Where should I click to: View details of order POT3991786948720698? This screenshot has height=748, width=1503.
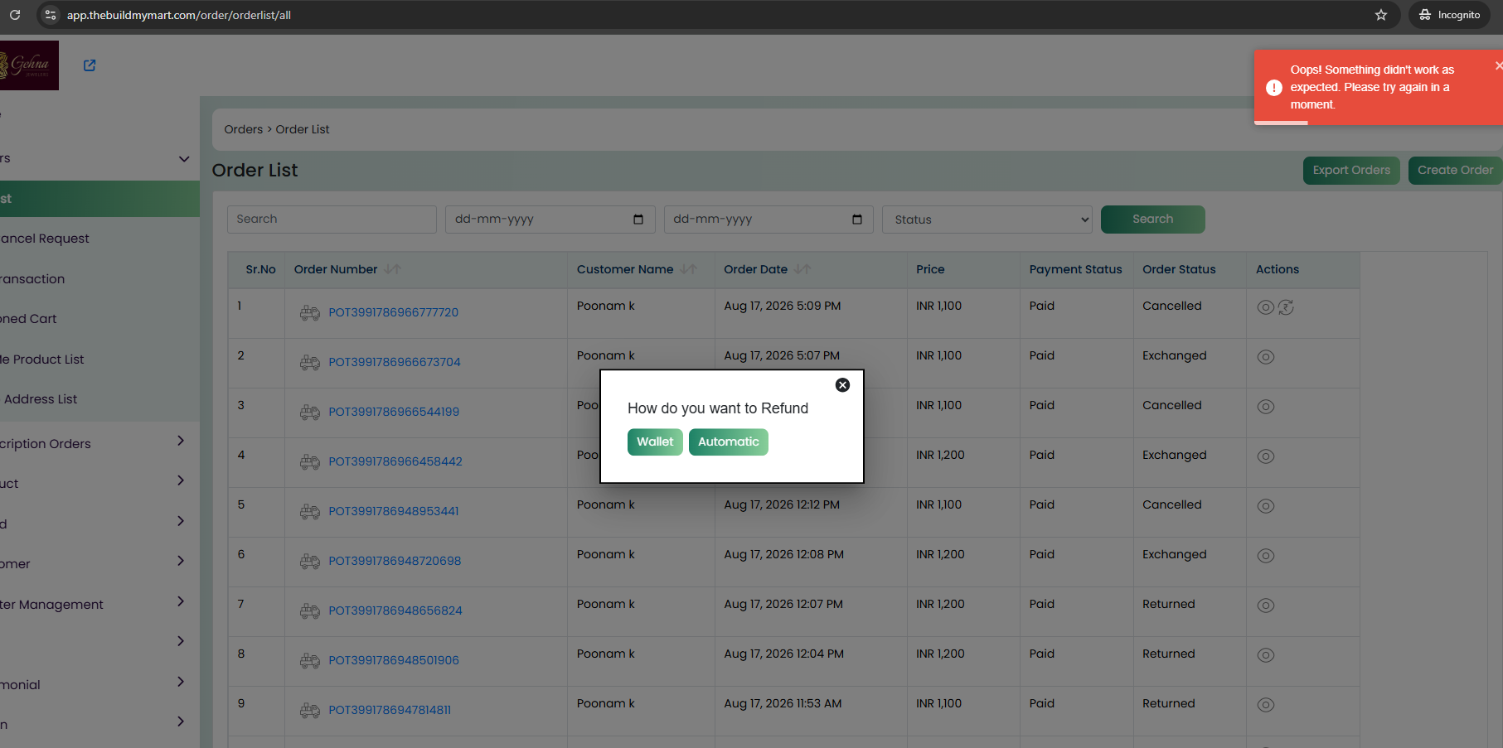1265,556
